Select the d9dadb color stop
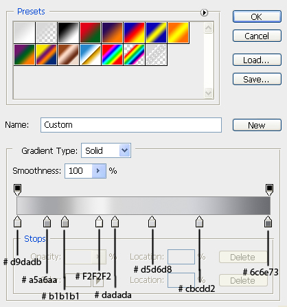The width and height of the screenshot is (287, 307). click(x=18, y=221)
